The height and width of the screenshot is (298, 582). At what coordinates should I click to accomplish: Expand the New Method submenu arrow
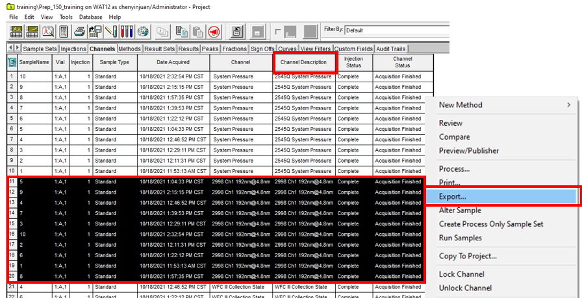pyautogui.click(x=568, y=105)
